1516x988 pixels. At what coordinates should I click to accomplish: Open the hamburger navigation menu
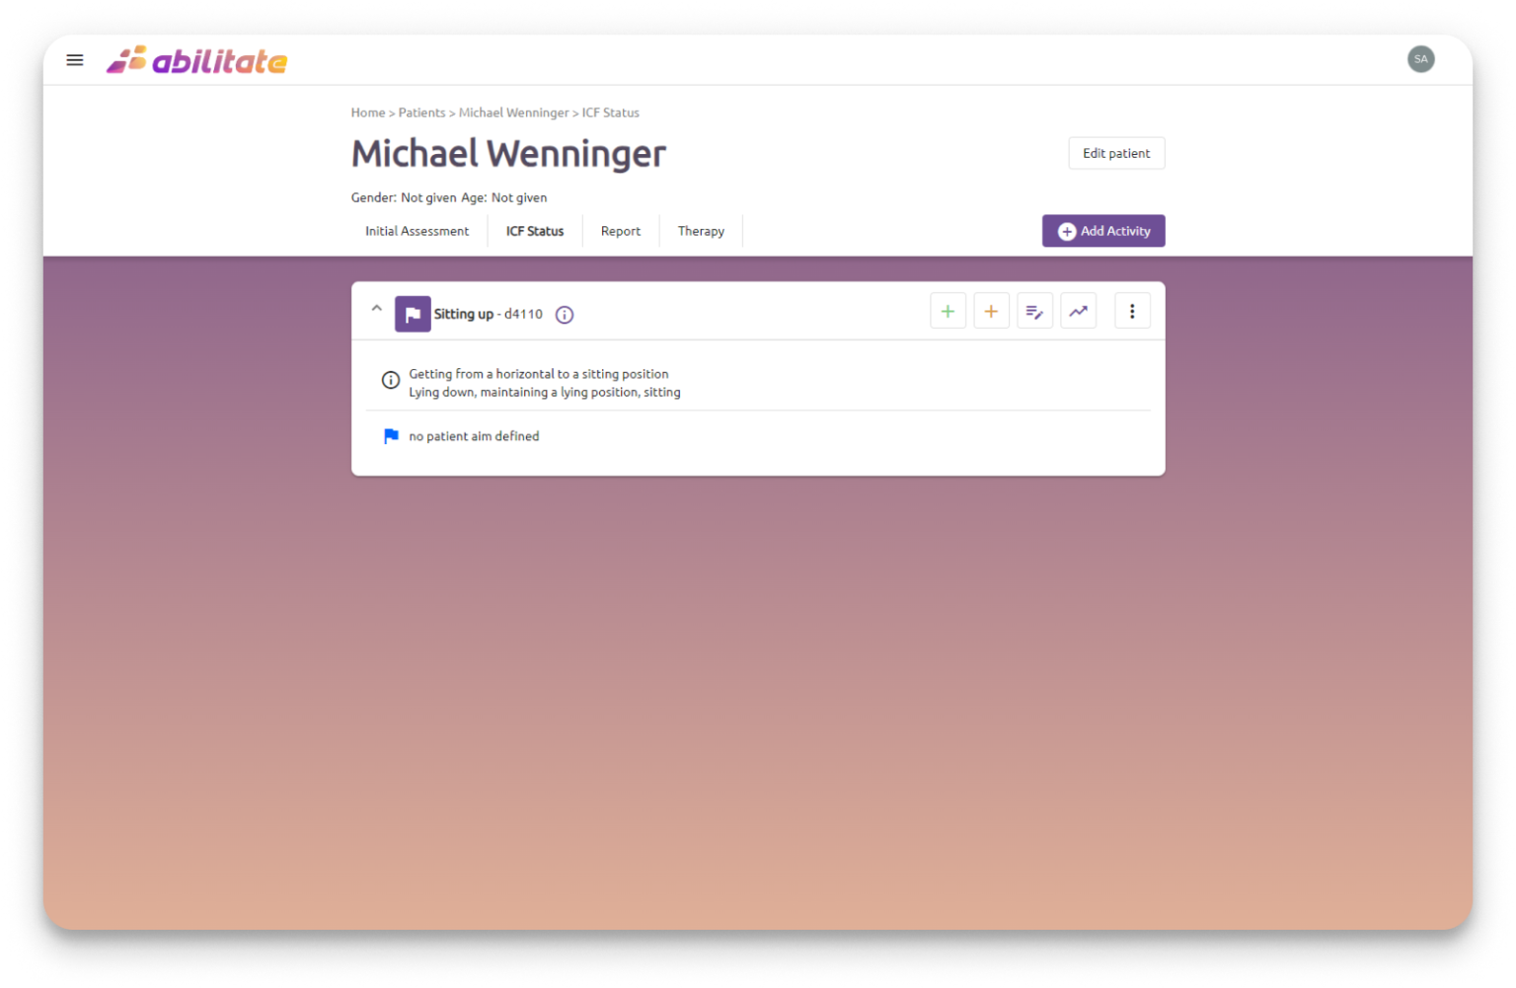[x=75, y=60]
